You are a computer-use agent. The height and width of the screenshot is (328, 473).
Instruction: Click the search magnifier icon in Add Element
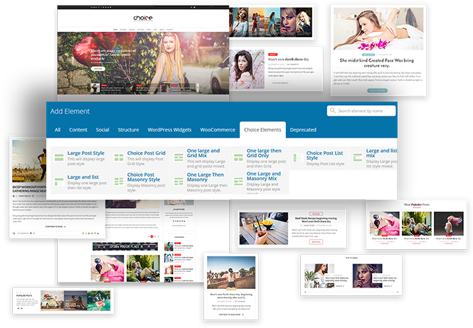tap(332, 110)
